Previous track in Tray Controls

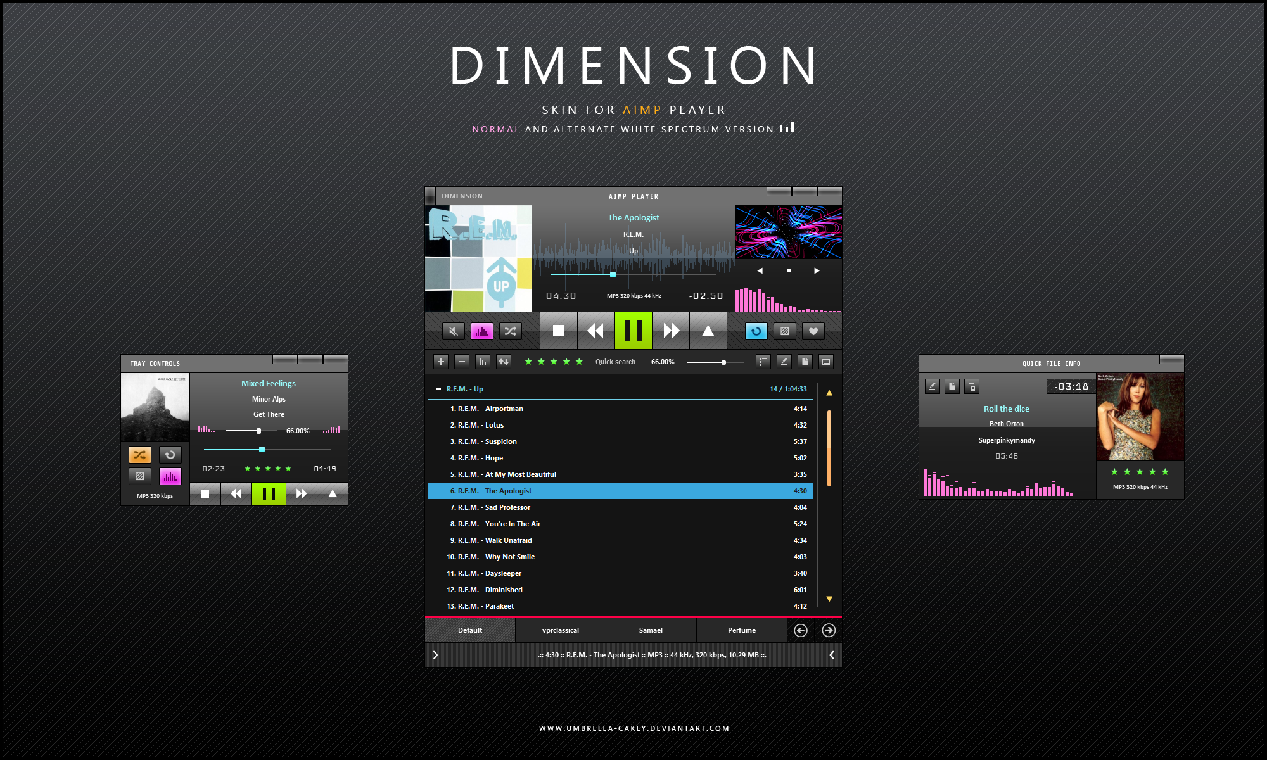236,494
